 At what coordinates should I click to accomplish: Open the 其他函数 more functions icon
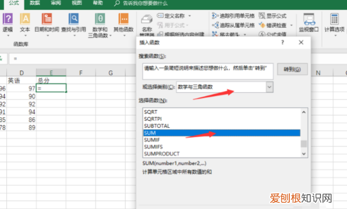[x=124, y=19]
